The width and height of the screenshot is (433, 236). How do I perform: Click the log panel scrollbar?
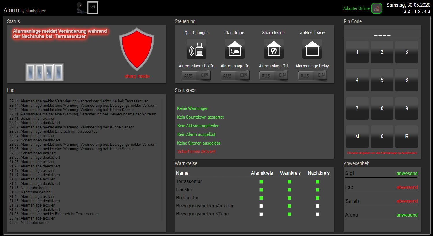click(x=162, y=161)
